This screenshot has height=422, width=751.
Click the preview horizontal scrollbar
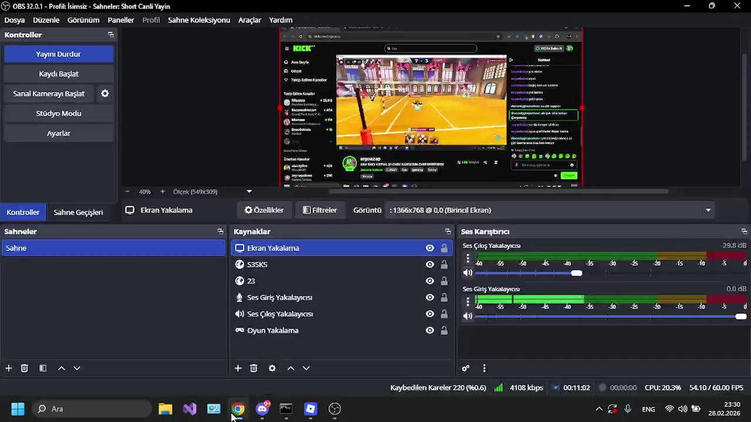tap(499, 191)
